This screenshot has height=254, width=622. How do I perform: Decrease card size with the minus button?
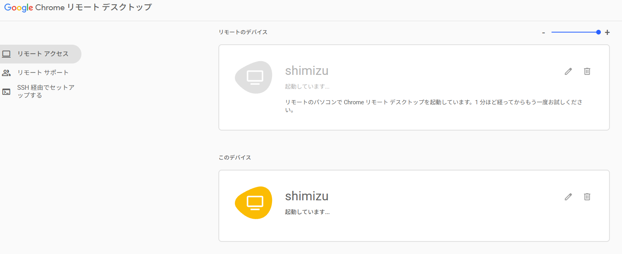[x=543, y=33]
